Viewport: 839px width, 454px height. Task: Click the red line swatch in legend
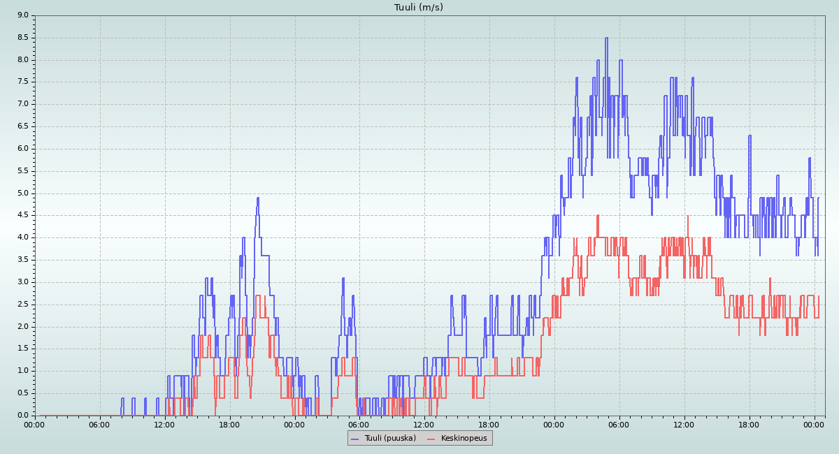pos(431,438)
